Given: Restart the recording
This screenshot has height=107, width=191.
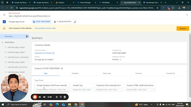Looking at the screenshot, I should click(61, 97).
